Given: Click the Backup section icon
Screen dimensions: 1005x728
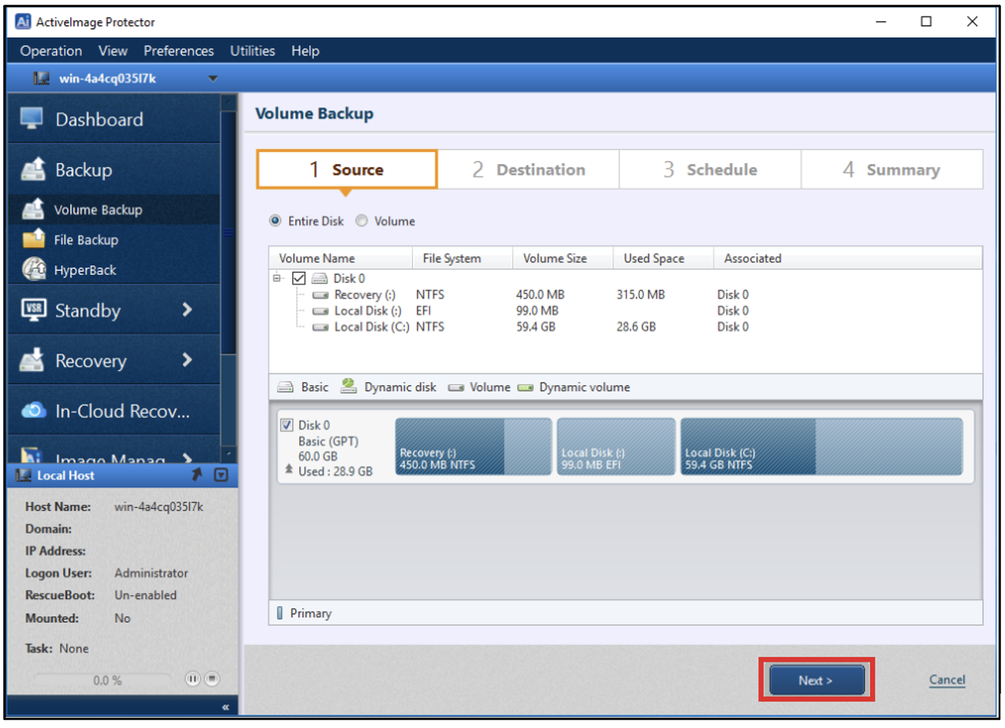Looking at the screenshot, I should pos(33,169).
